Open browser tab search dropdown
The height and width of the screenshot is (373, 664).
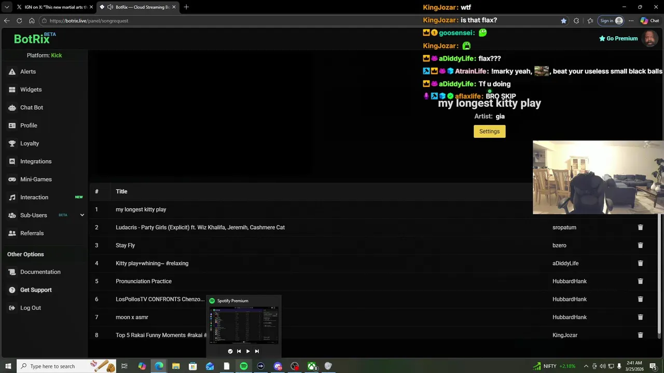pyautogui.click(x=6, y=7)
